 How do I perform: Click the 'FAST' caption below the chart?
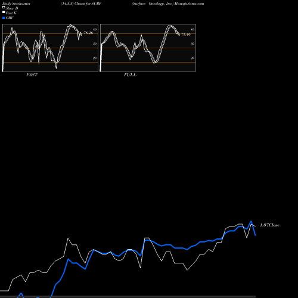pos(32,75)
